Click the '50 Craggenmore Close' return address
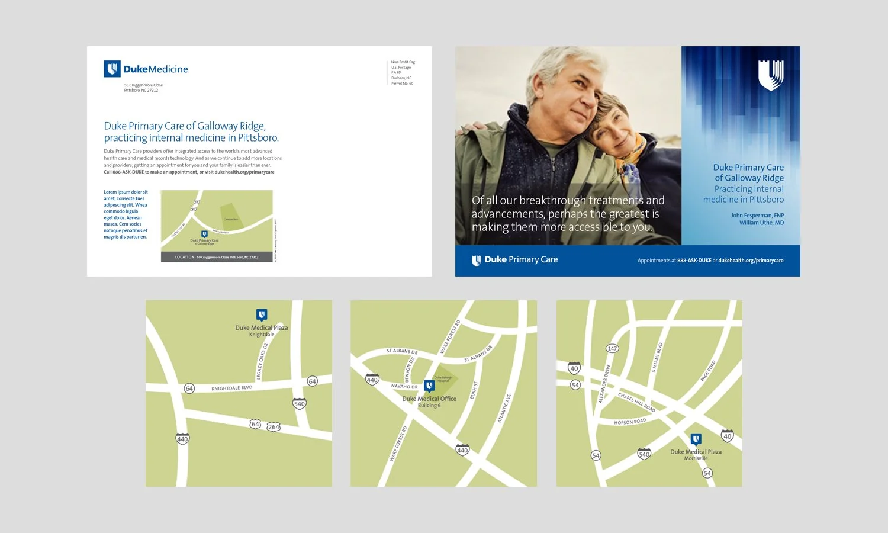The image size is (888, 533). pos(143,85)
